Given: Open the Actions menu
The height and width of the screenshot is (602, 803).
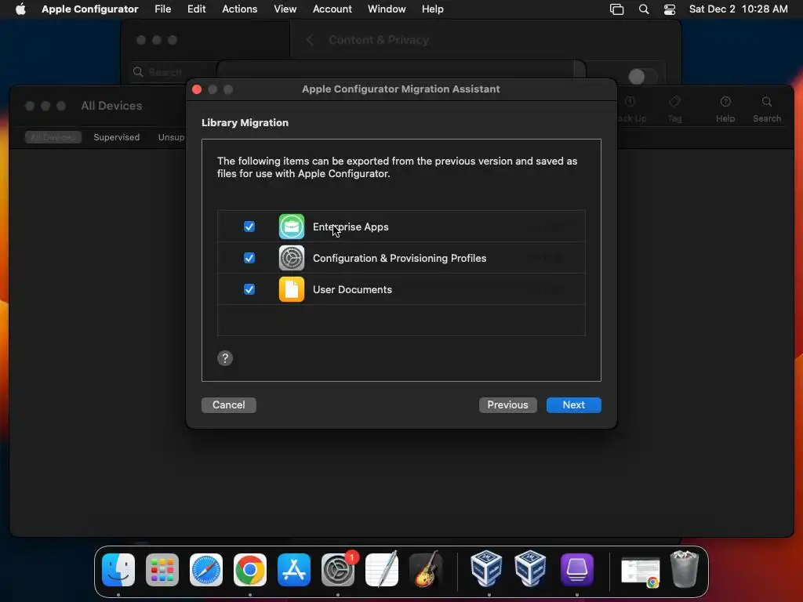Looking at the screenshot, I should coord(240,9).
